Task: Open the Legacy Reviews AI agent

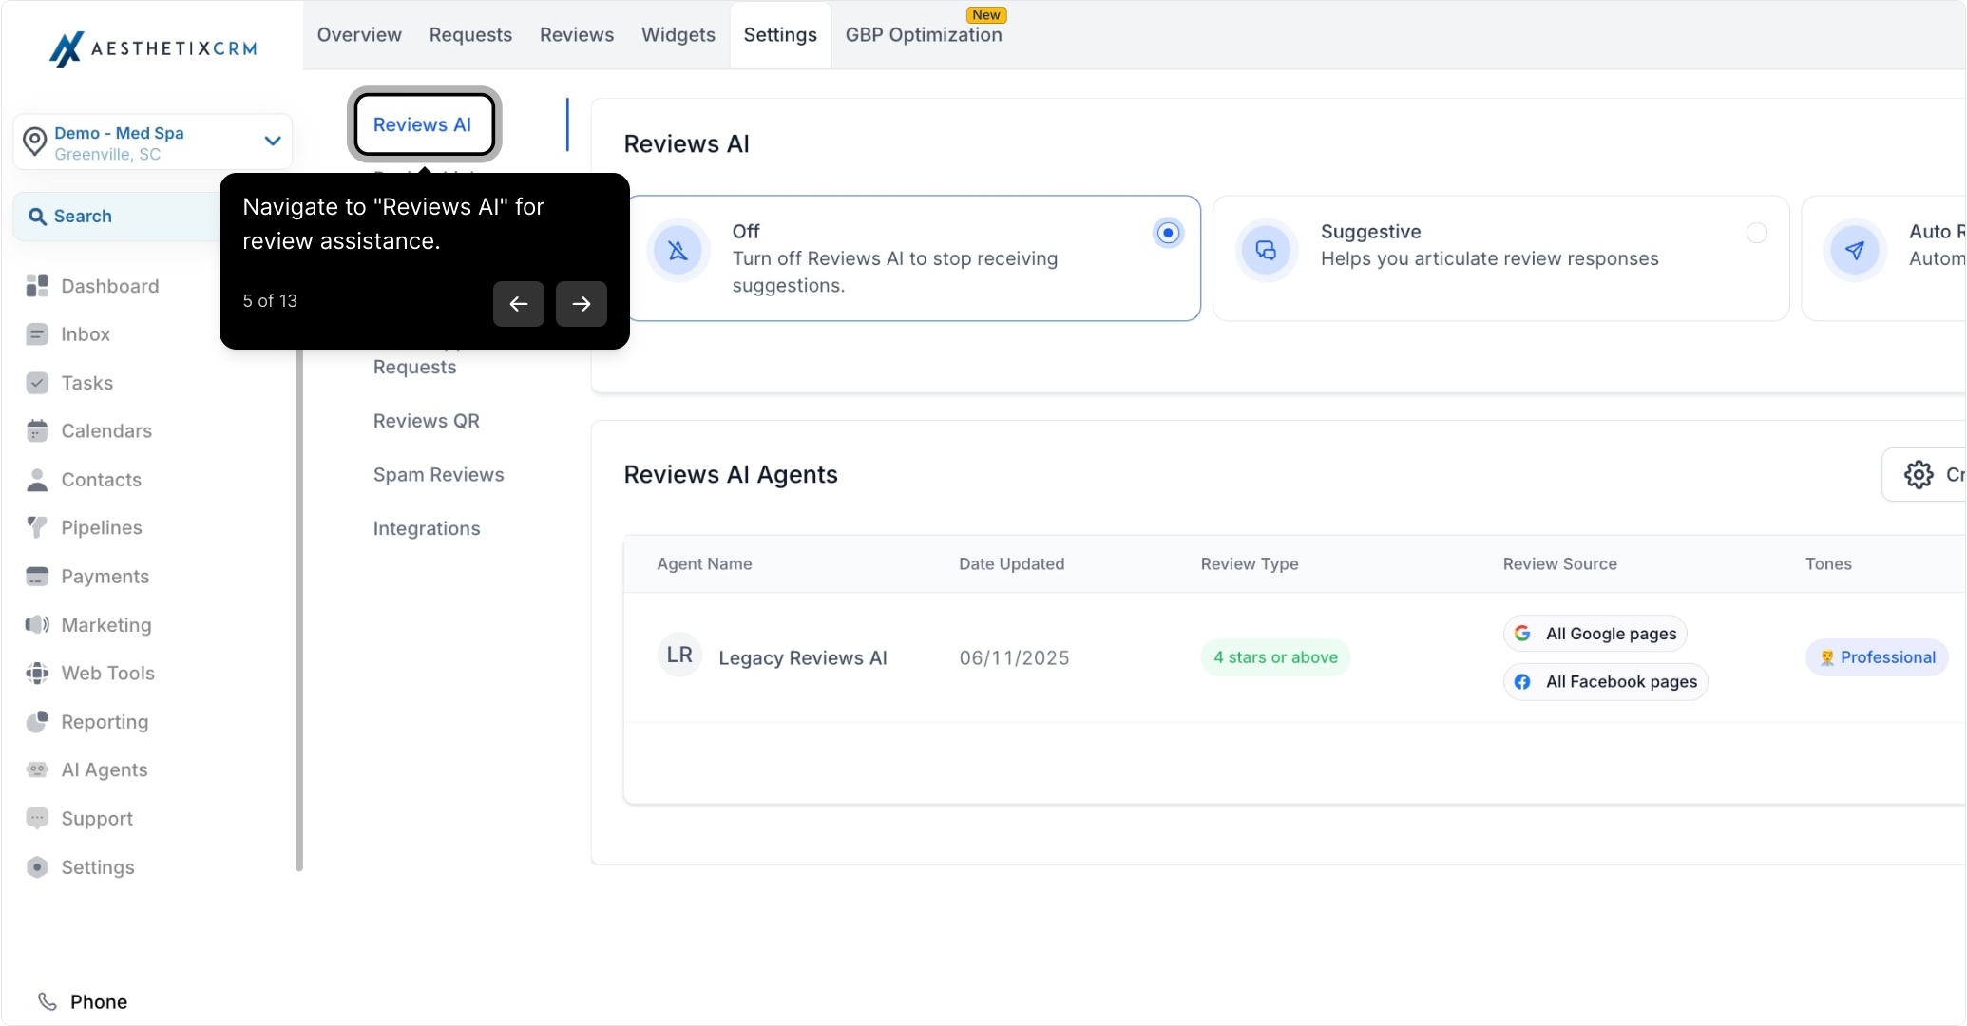Action: click(803, 658)
